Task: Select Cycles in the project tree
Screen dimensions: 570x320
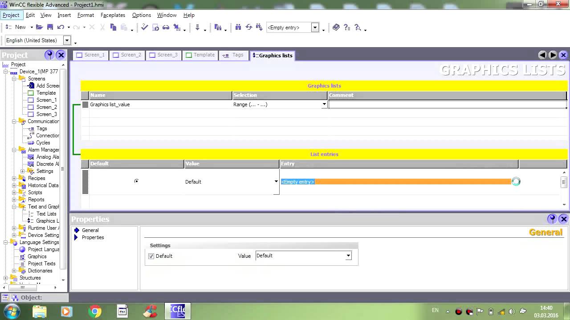Action: (43, 143)
